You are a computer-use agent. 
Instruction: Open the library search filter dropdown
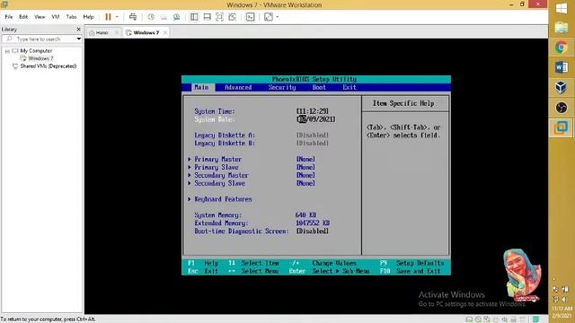coord(78,39)
